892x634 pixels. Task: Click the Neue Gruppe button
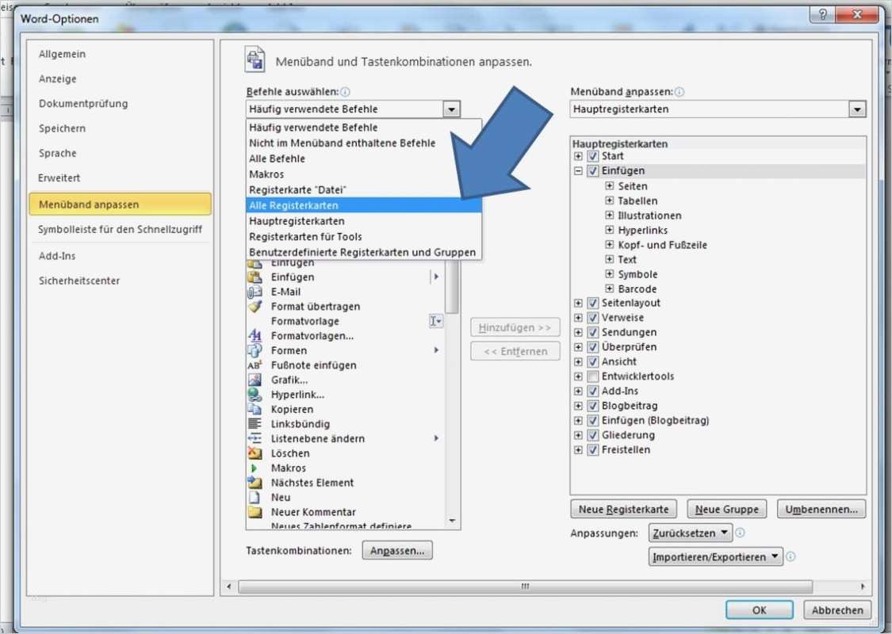coord(726,509)
